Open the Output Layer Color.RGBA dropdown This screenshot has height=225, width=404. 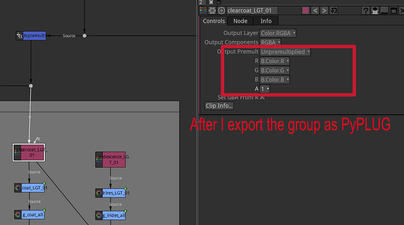(278, 33)
